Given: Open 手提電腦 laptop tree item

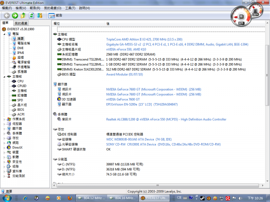Looking at the screenshot, I should 24,67.
